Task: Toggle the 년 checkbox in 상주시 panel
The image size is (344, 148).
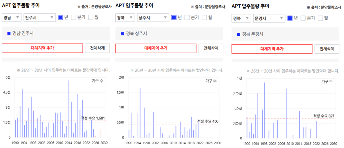Action: point(174,17)
